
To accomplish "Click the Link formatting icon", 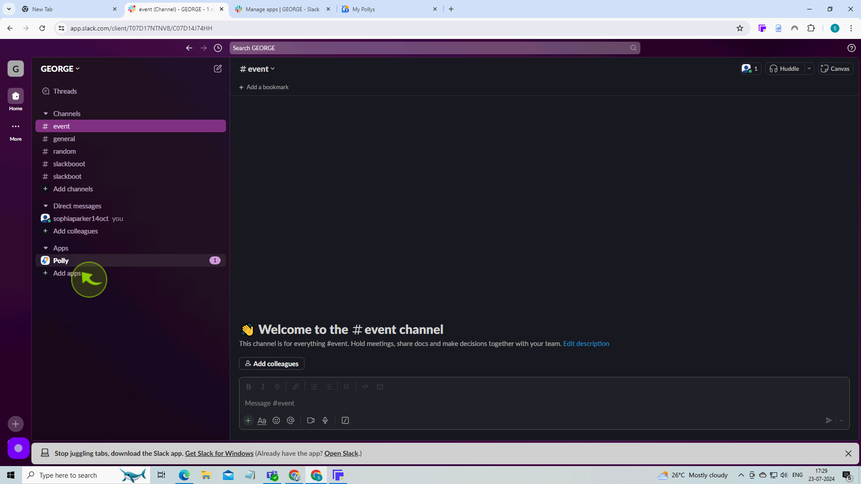I will tap(296, 387).
